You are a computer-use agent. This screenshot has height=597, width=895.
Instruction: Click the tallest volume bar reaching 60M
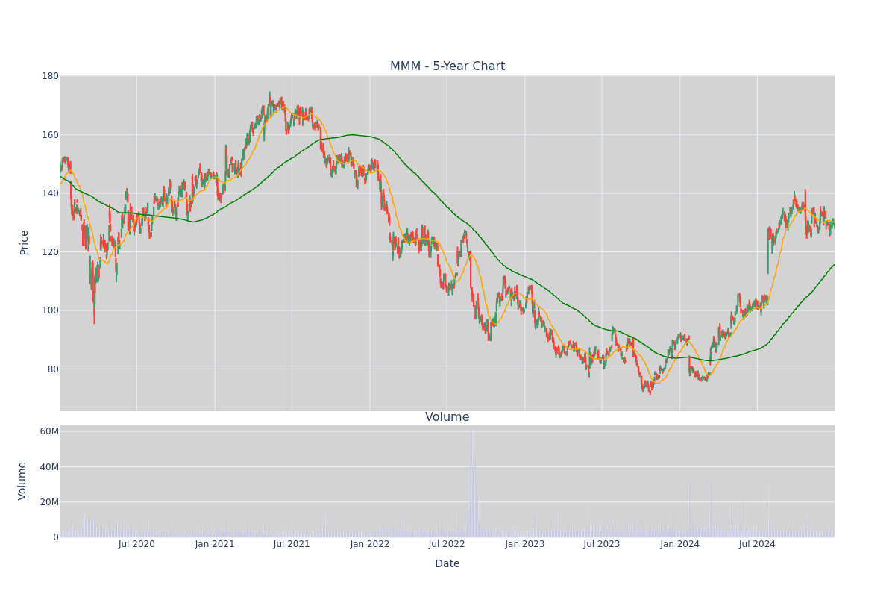point(471,484)
